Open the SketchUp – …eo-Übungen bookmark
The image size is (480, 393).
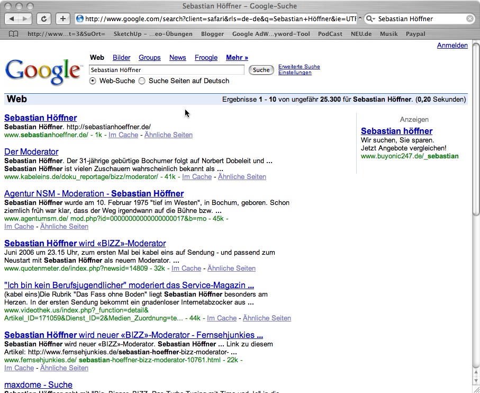pos(153,34)
